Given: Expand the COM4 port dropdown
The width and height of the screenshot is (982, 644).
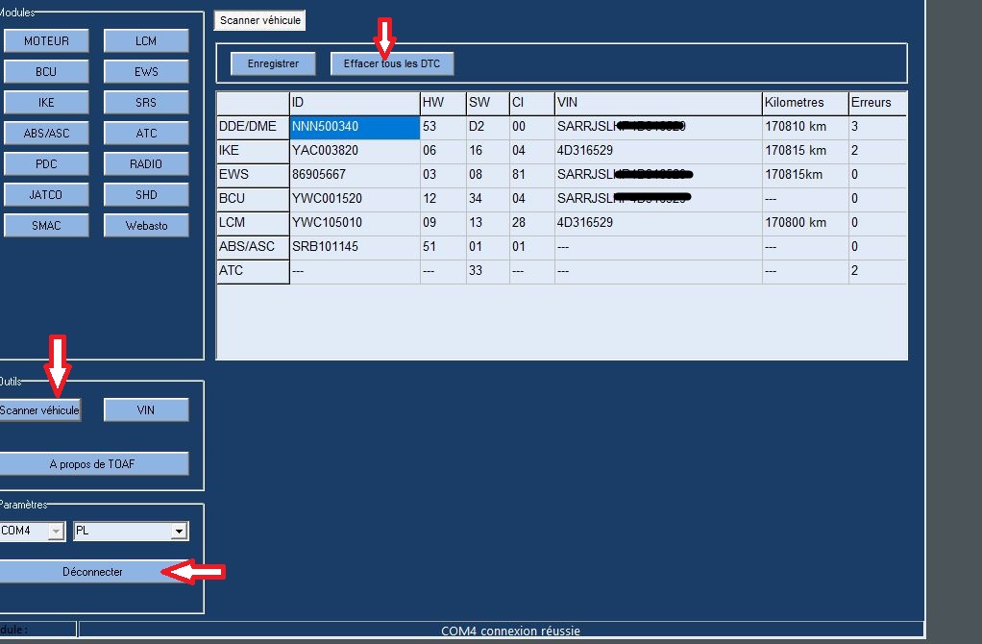Looking at the screenshot, I should pos(57,532).
